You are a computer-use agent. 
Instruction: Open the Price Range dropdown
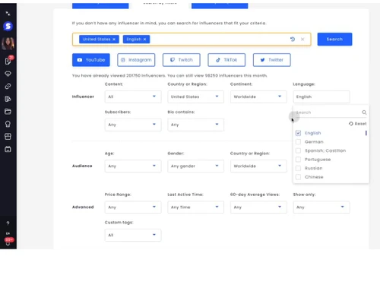pos(133,207)
